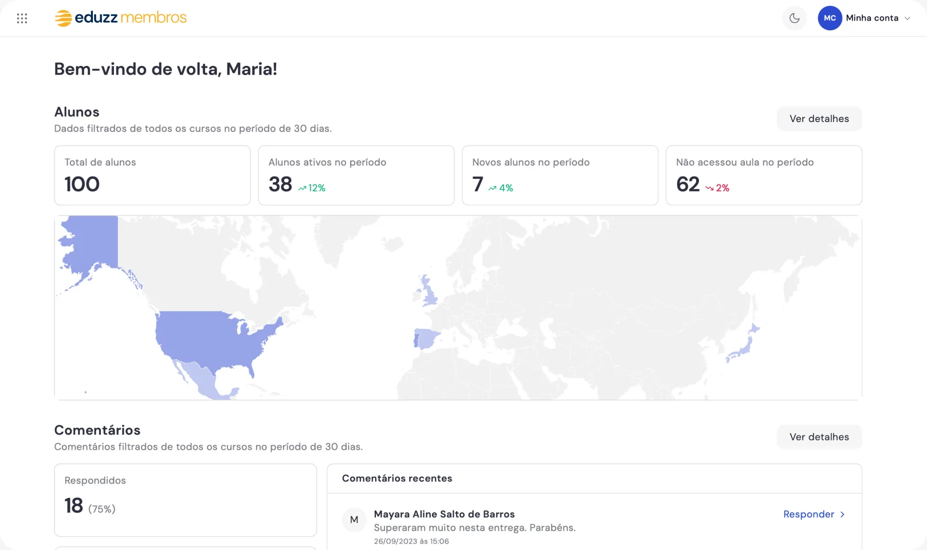Click the comment date 26/09/2023 às 15:06

click(411, 541)
